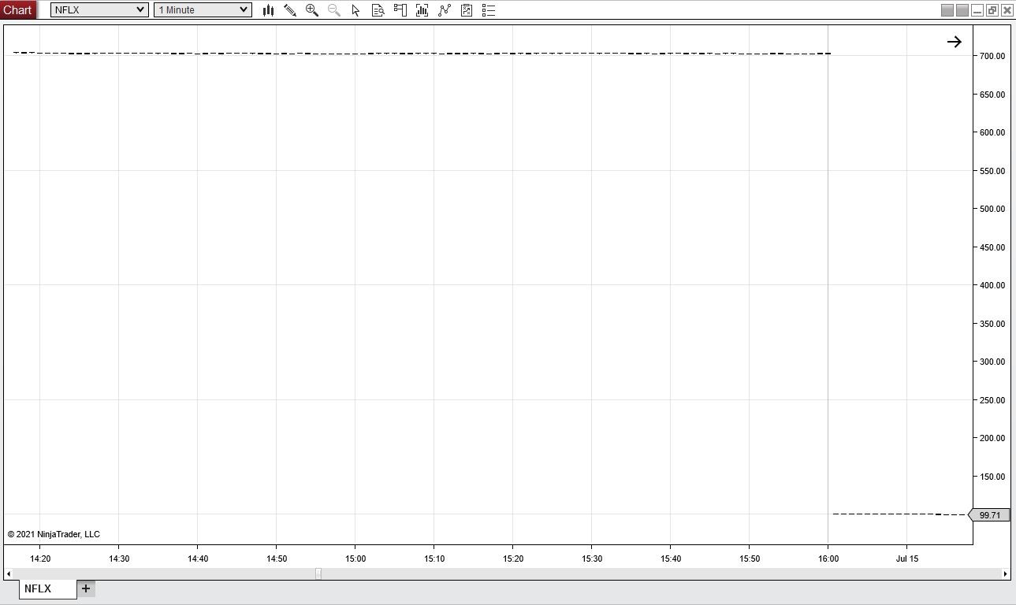Screen dimensions: 1016x605
Task: Open the Indicators dialog icon
Action: tap(445, 10)
